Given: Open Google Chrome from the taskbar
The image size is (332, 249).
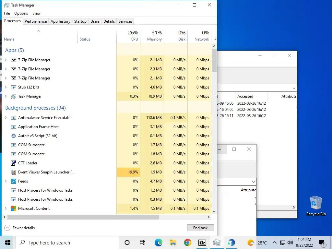Looking at the screenshot, I should pos(187,243).
